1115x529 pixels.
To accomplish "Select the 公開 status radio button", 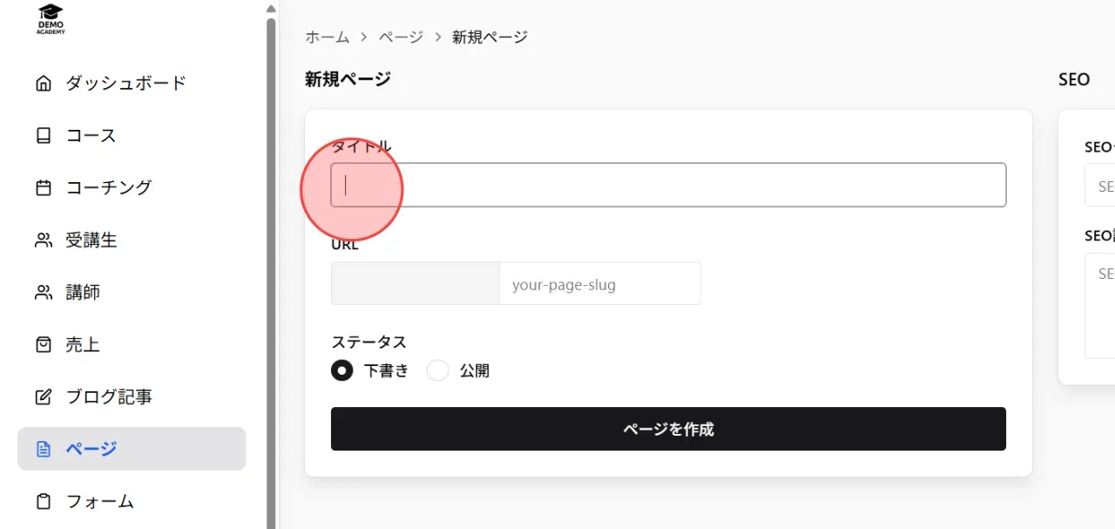I will 437,370.
